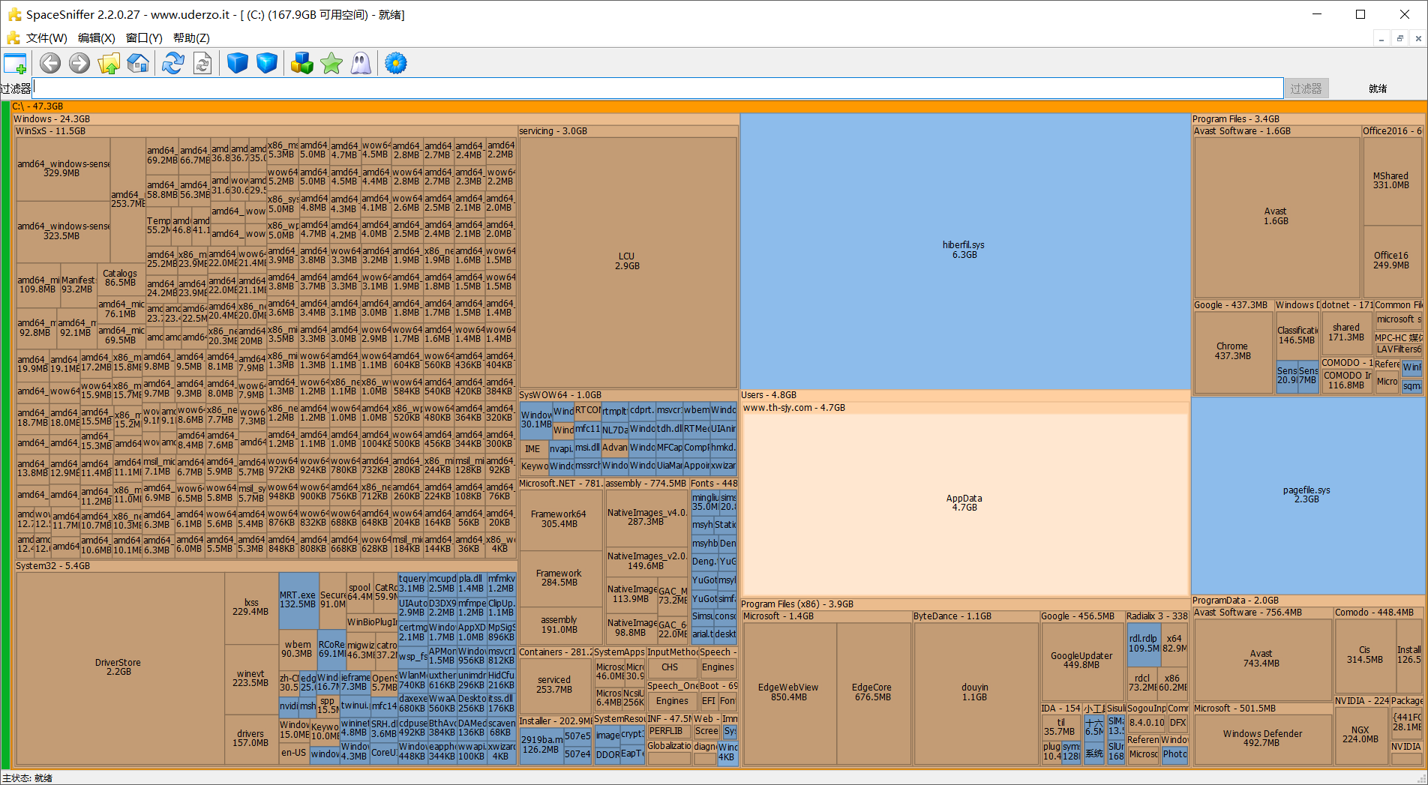Open the 窗口(Y) menu
Viewport: 1428px width, 785px height.
click(x=144, y=38)
